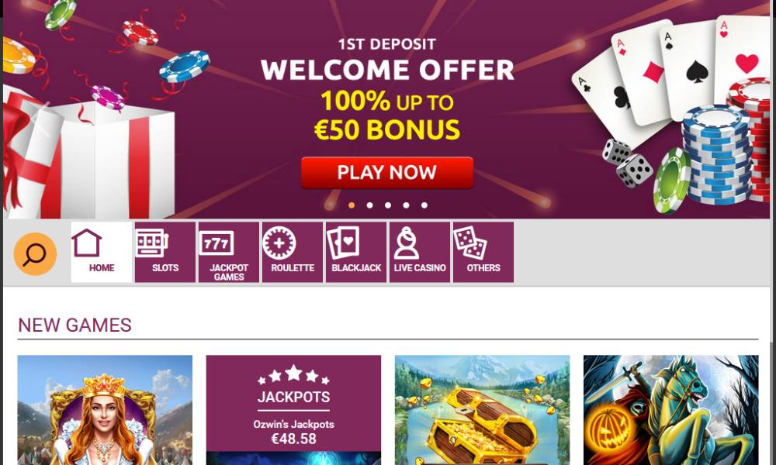Click the NEW GAMES section heading
This screenshot has width=776, height=465.
pos(74,325)
